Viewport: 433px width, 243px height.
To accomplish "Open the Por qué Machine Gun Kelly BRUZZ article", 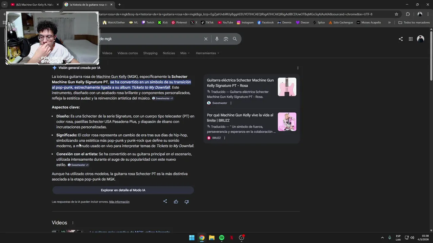I will pos(240,118).
